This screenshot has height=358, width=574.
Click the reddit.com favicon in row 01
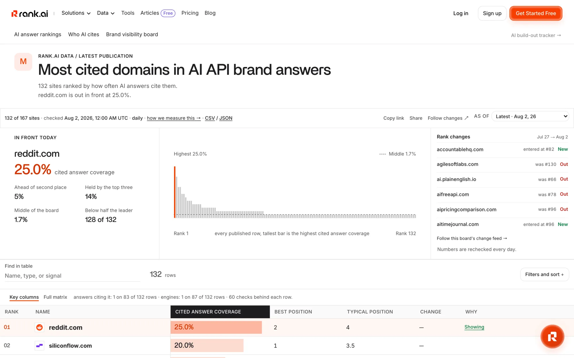point(40,327)
